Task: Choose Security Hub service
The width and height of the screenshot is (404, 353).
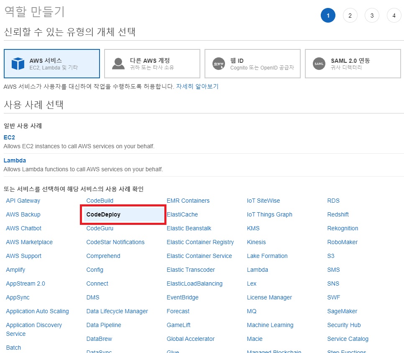Action: coord(344,325)
